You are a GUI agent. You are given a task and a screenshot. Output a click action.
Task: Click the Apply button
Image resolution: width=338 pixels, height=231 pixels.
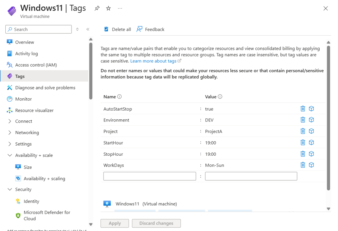click(x=115, y=223)
